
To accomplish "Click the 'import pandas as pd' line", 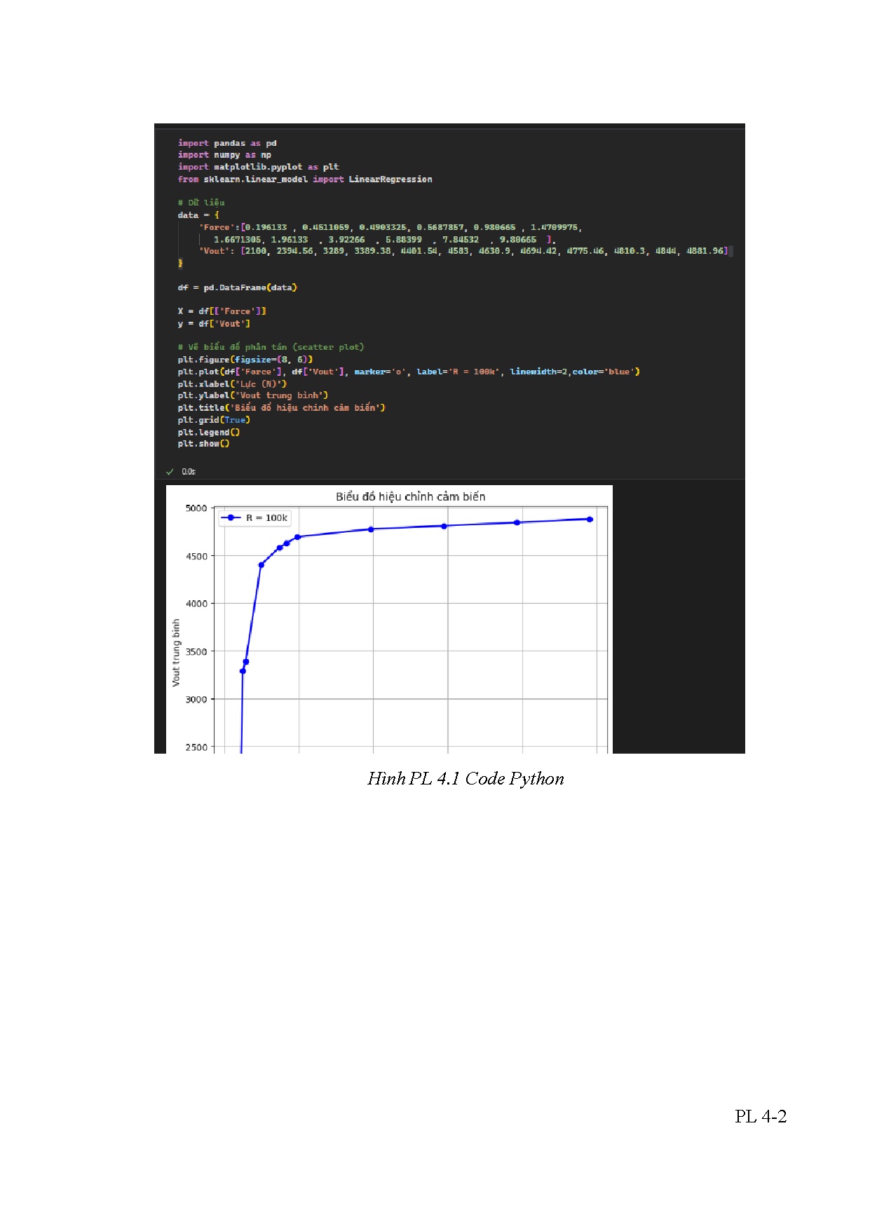I will [227, 143].
